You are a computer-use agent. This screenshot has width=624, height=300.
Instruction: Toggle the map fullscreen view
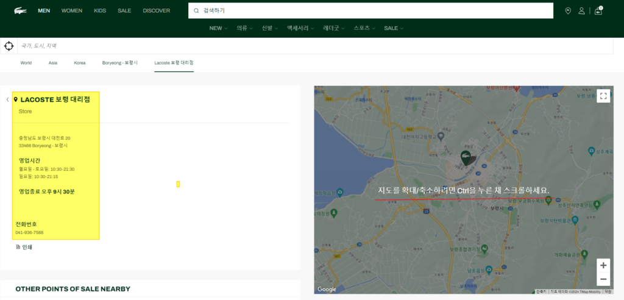603,96
